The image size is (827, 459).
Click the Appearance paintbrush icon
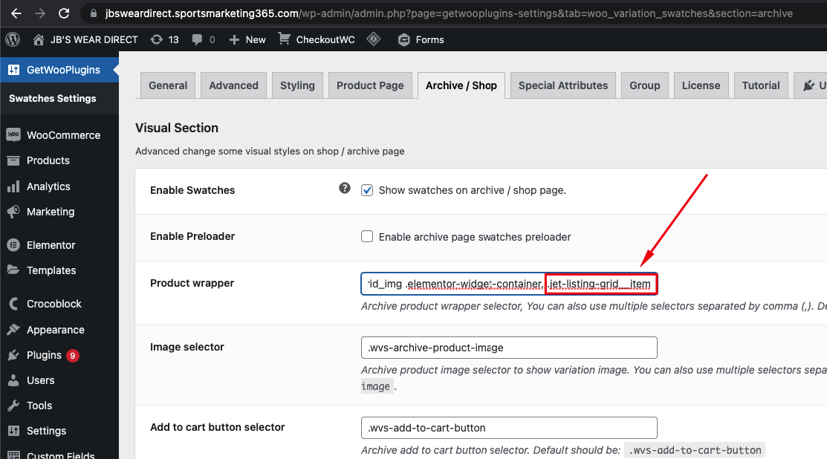[13, 329]
